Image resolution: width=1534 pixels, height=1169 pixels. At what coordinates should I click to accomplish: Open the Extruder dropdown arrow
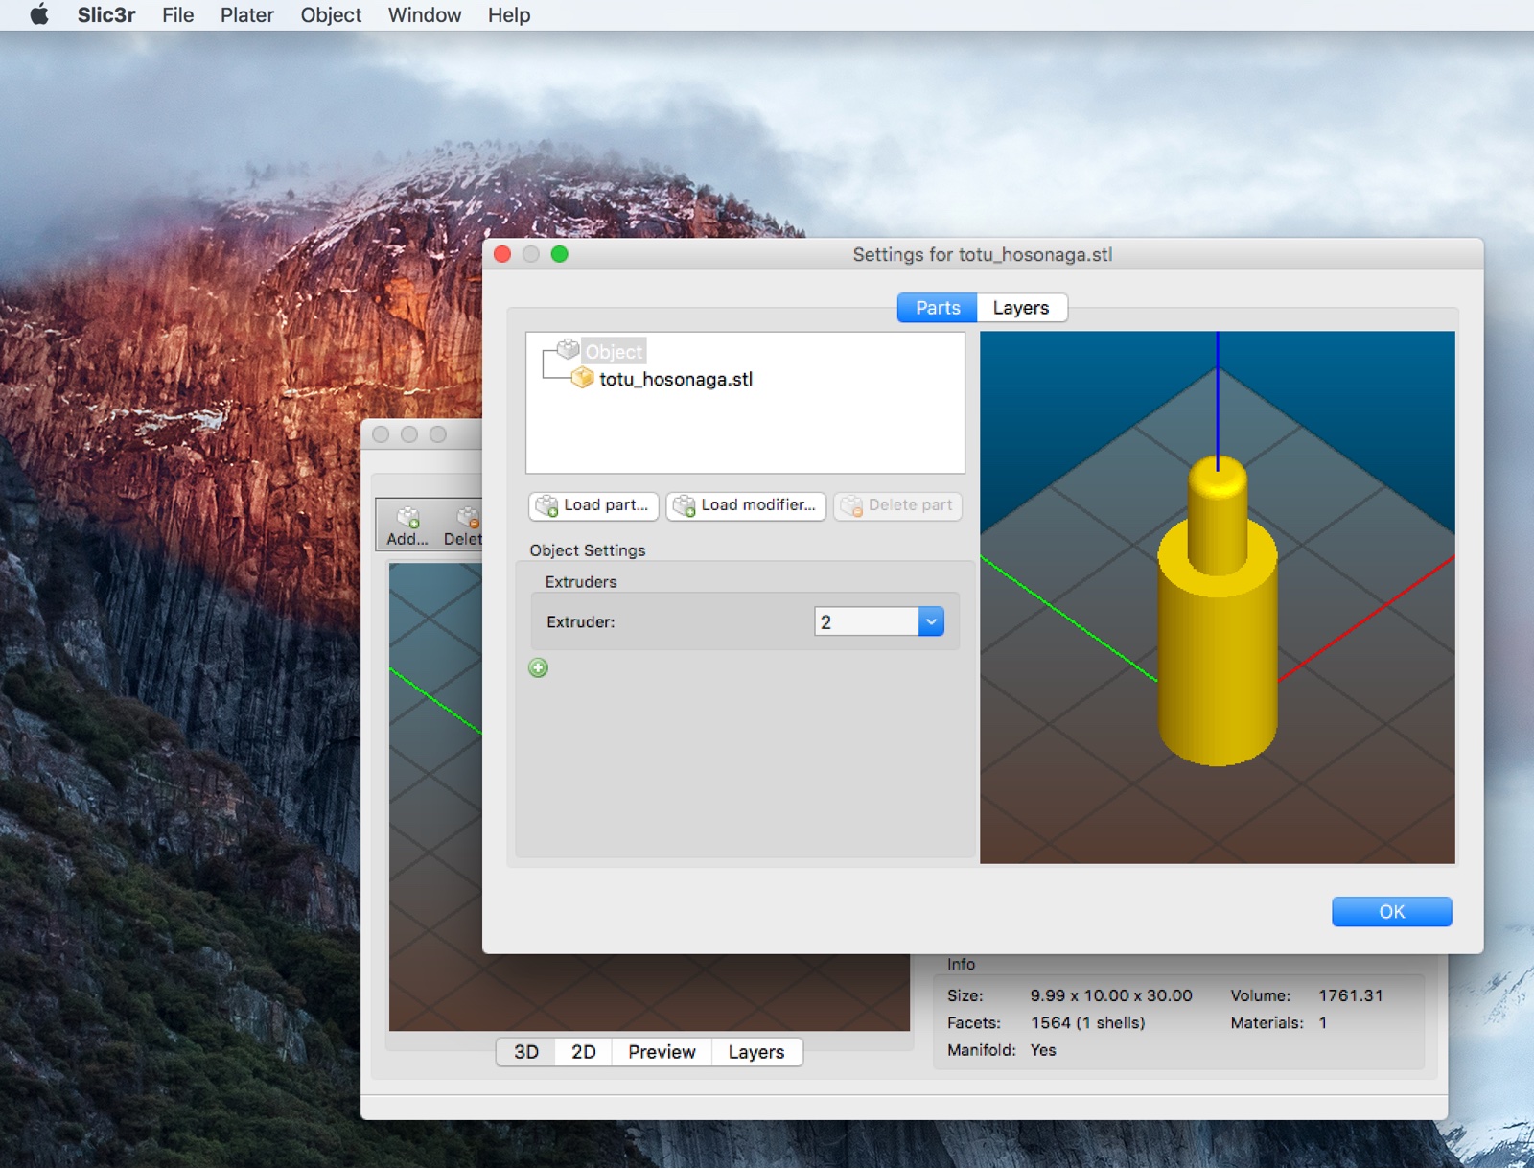click(931, 622)
